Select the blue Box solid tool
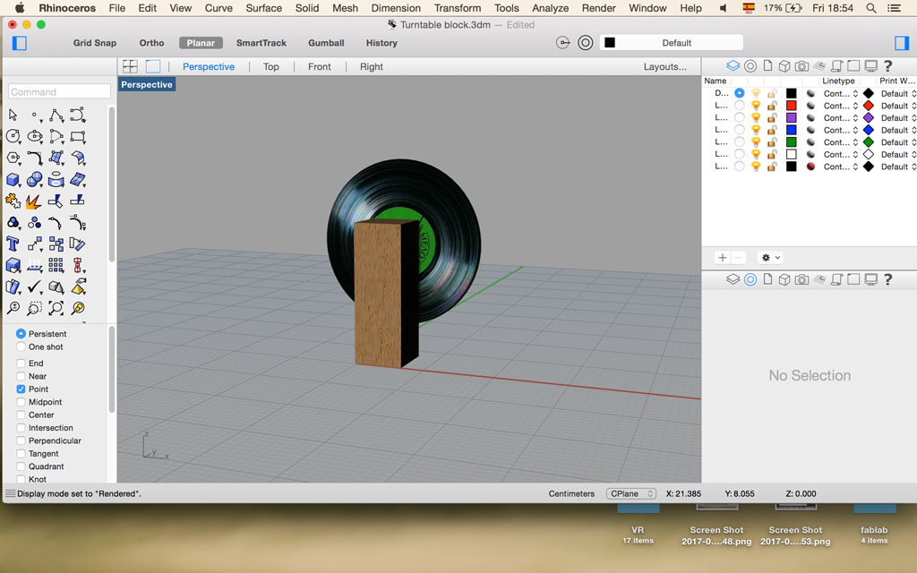 click(13, 179)
